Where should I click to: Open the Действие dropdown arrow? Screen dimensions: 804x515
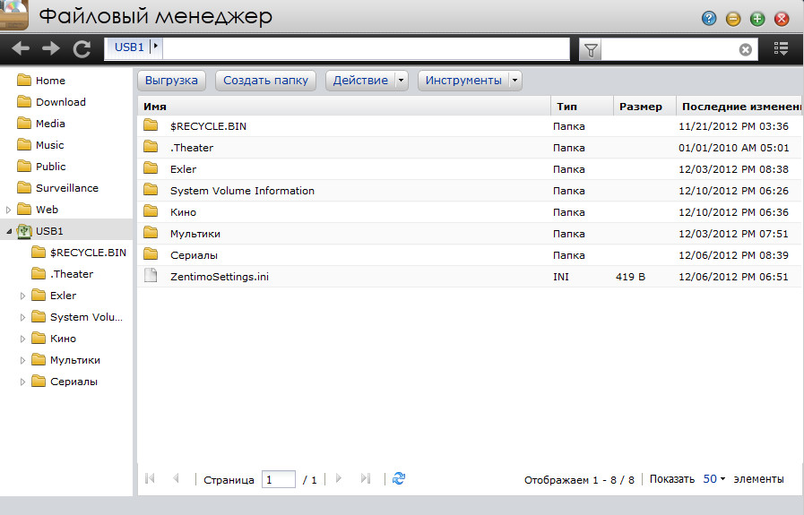tap(401, 81)
